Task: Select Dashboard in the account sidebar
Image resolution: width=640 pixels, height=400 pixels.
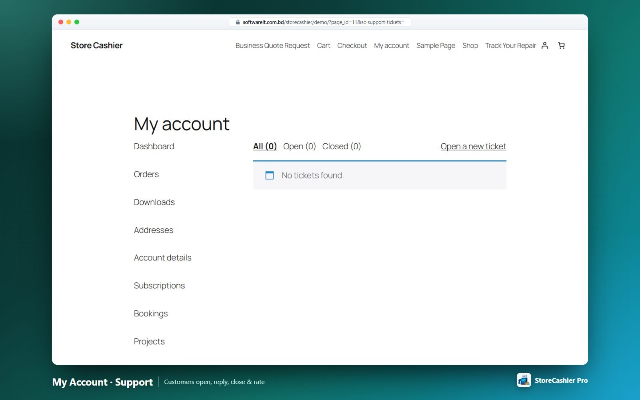Action: click(x=154, y=146)
